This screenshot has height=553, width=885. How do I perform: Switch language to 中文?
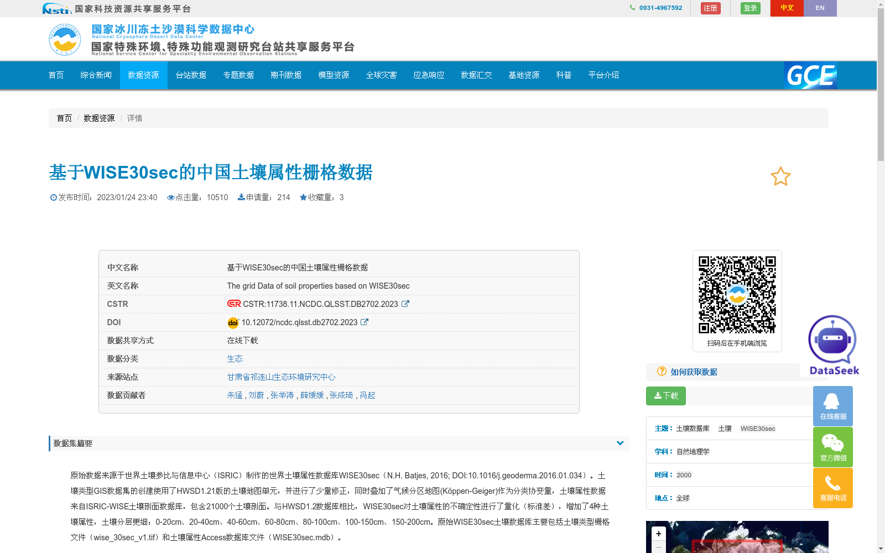coord(787,8)
